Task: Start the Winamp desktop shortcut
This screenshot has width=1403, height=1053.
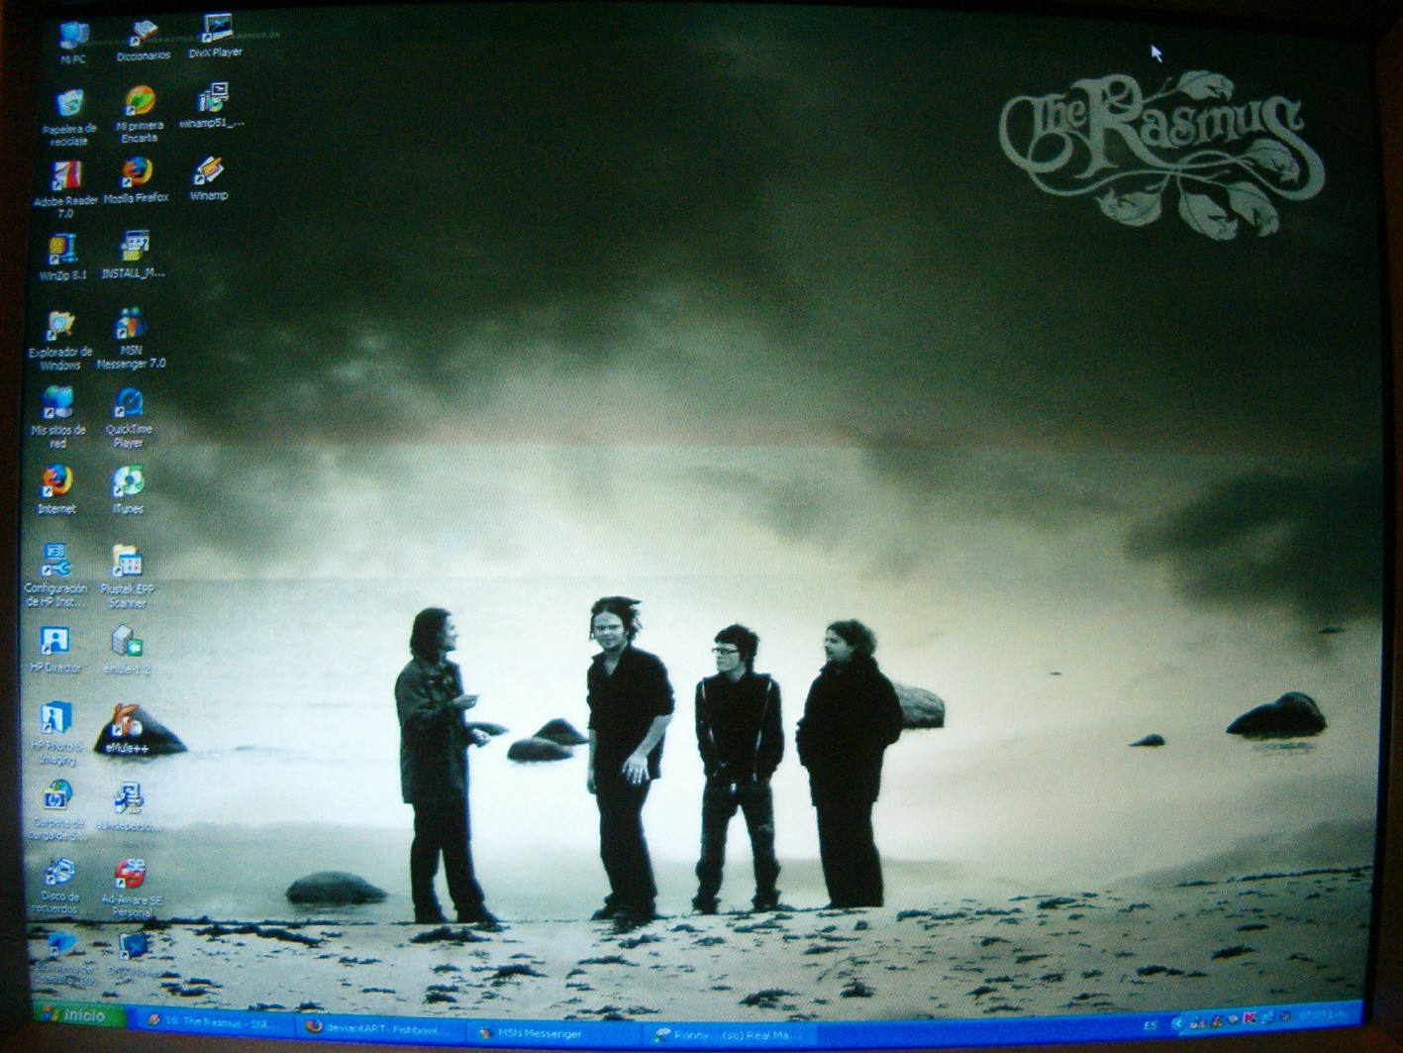Action: 209,178
